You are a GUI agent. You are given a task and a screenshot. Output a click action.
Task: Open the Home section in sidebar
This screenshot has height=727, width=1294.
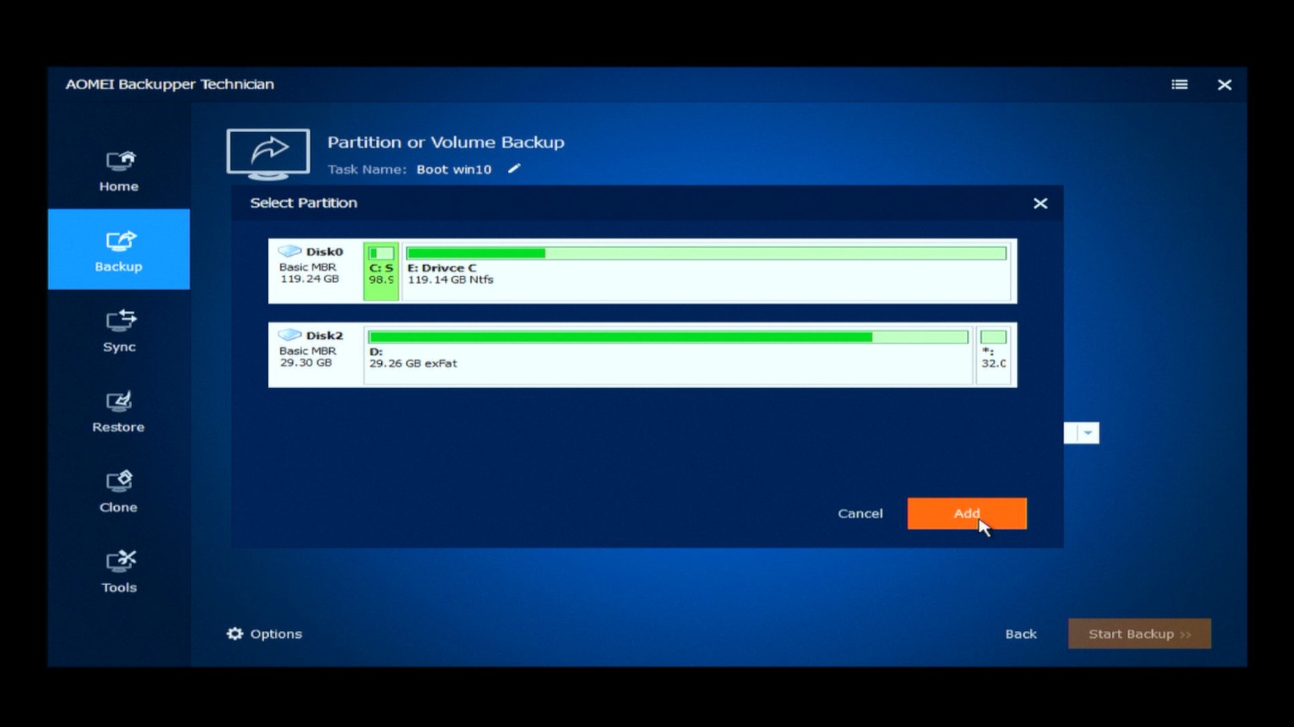point(119,172)
